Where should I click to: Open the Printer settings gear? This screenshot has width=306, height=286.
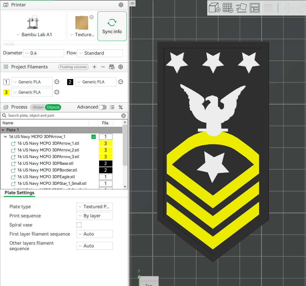point(121,5)
